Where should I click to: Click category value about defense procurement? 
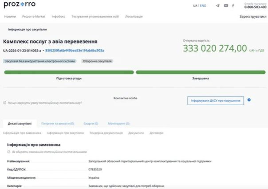tap(126, 186)
